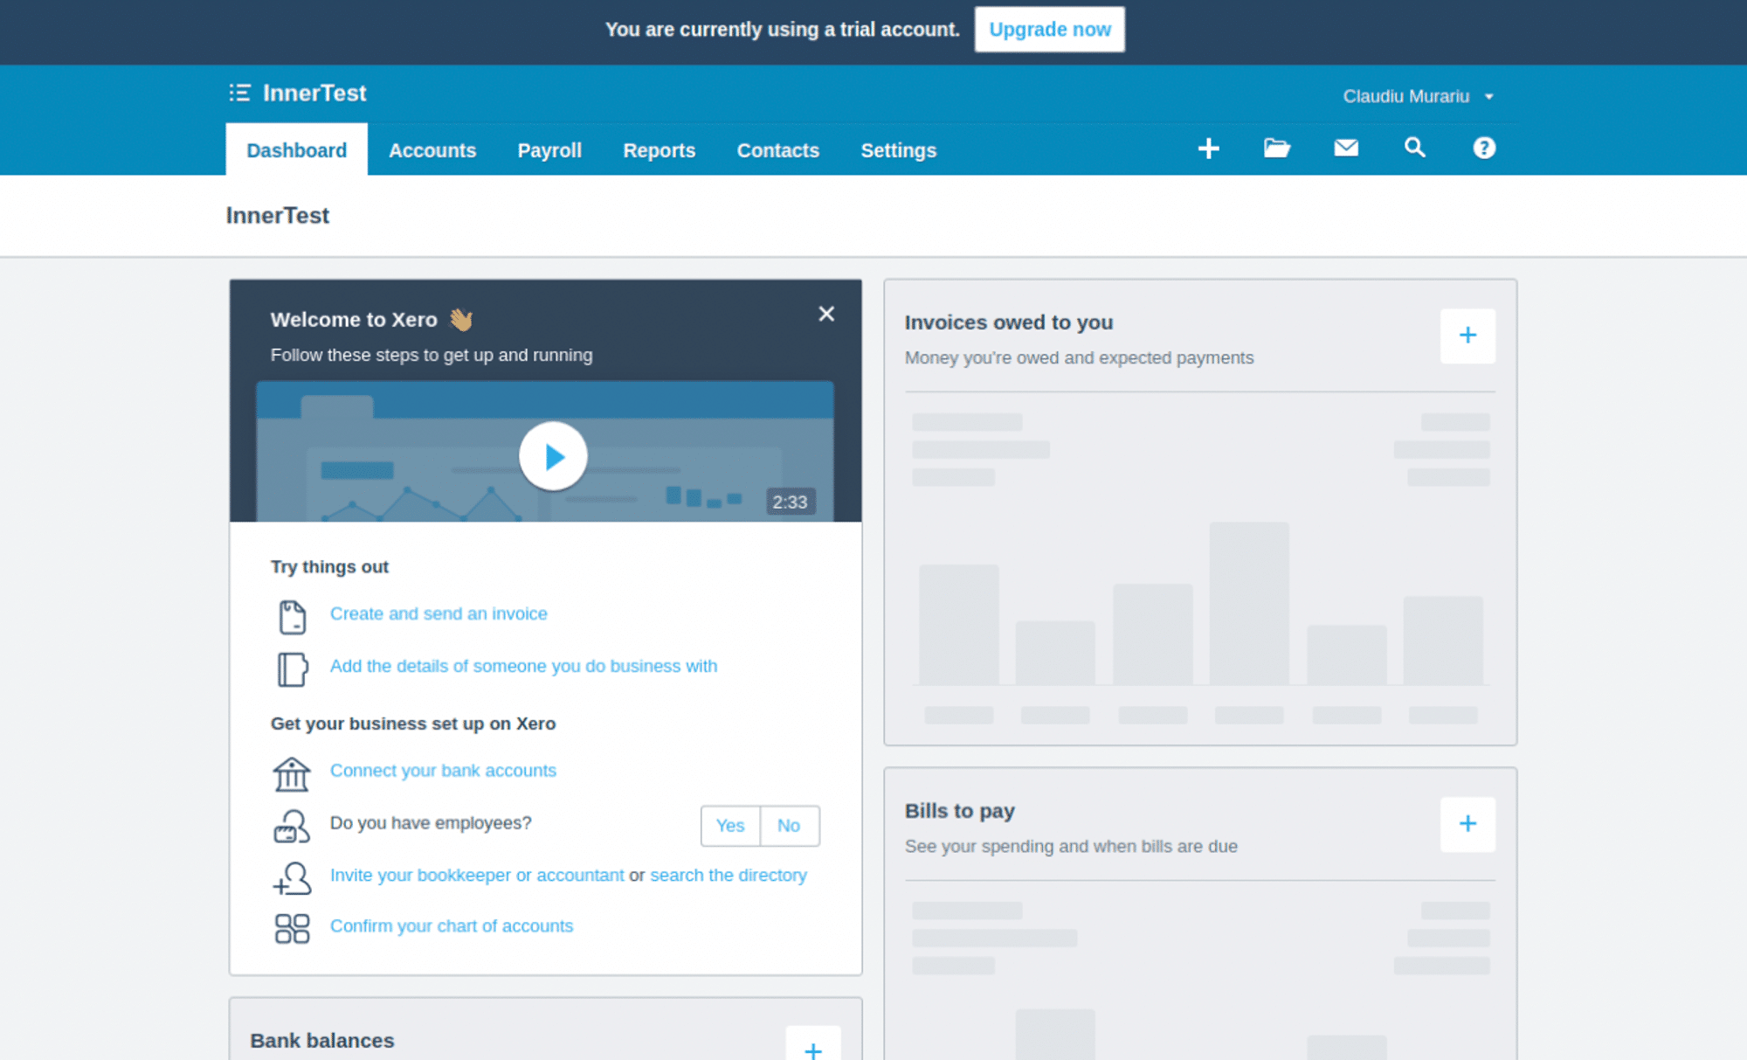Screen dimensions: 1747x1060
Task: Close the Welcome to Xero panel
Action: [x=826, y=314]
